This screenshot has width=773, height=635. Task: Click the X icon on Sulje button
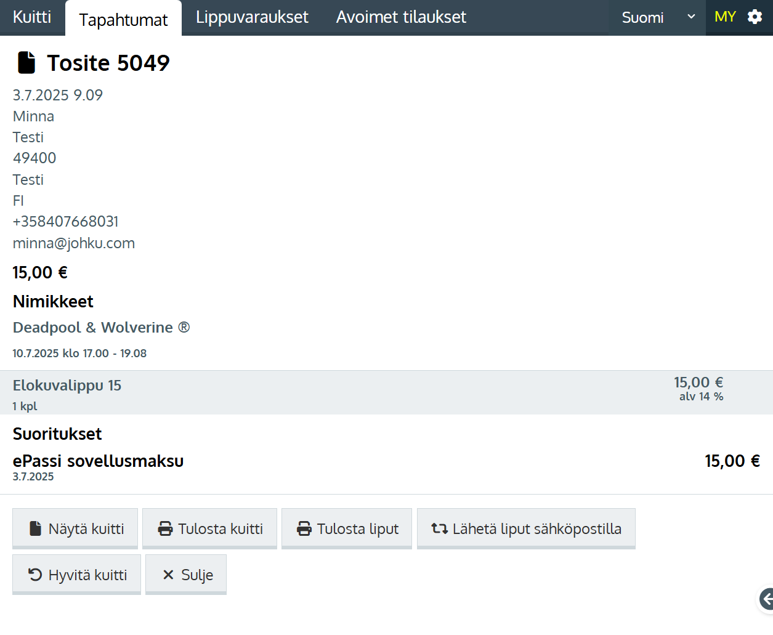(x=168, y=575)
